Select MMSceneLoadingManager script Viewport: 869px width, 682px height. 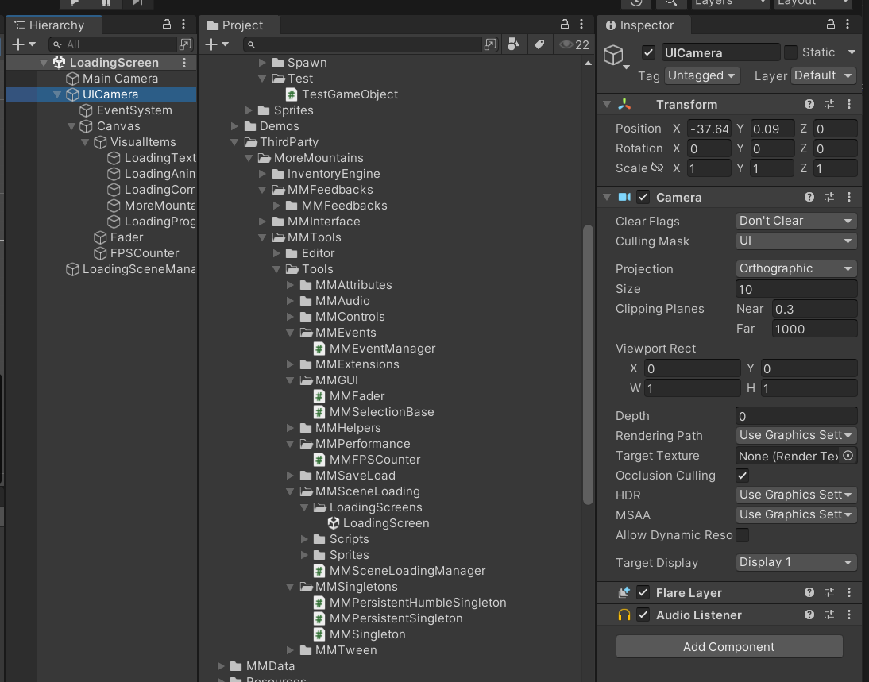click(x=407, y=571)
